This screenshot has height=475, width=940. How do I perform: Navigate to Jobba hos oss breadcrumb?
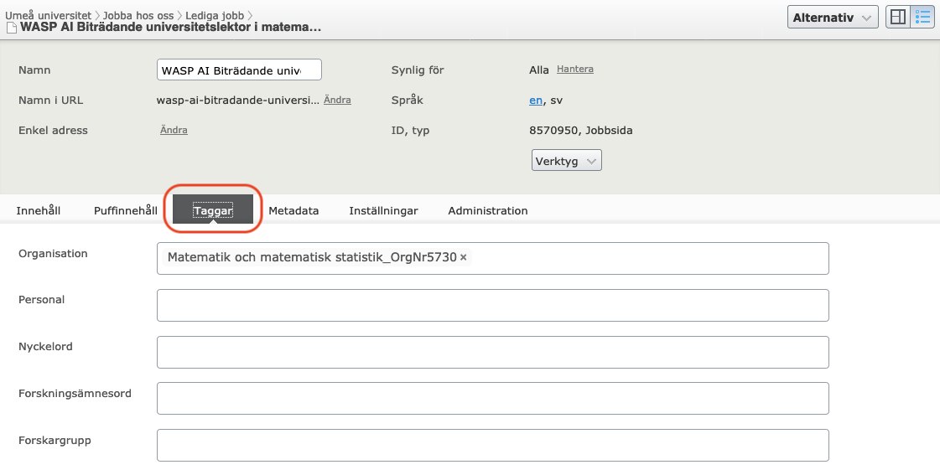click(x=138, y=16)
